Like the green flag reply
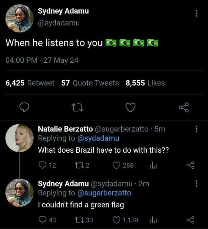The width and height of the screenshot is (208, 229). click(117, 220)
